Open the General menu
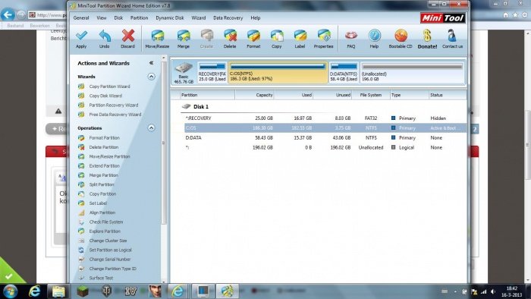The width and height of the screenshot is (531, 299). [81, 18]
